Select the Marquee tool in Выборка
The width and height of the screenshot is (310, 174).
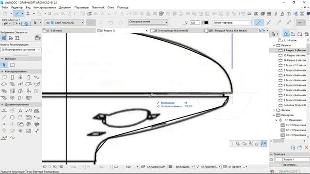click(12, 65)
